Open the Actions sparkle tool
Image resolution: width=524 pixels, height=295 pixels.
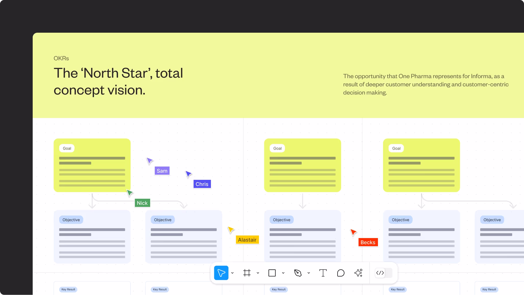coord(359,273)
